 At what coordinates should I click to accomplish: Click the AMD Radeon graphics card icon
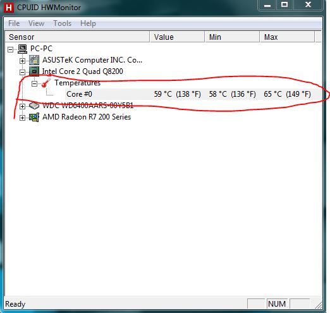coord(34,117)
